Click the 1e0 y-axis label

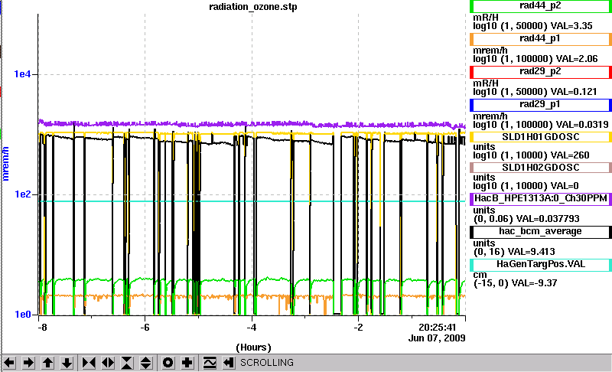[23, 315]
